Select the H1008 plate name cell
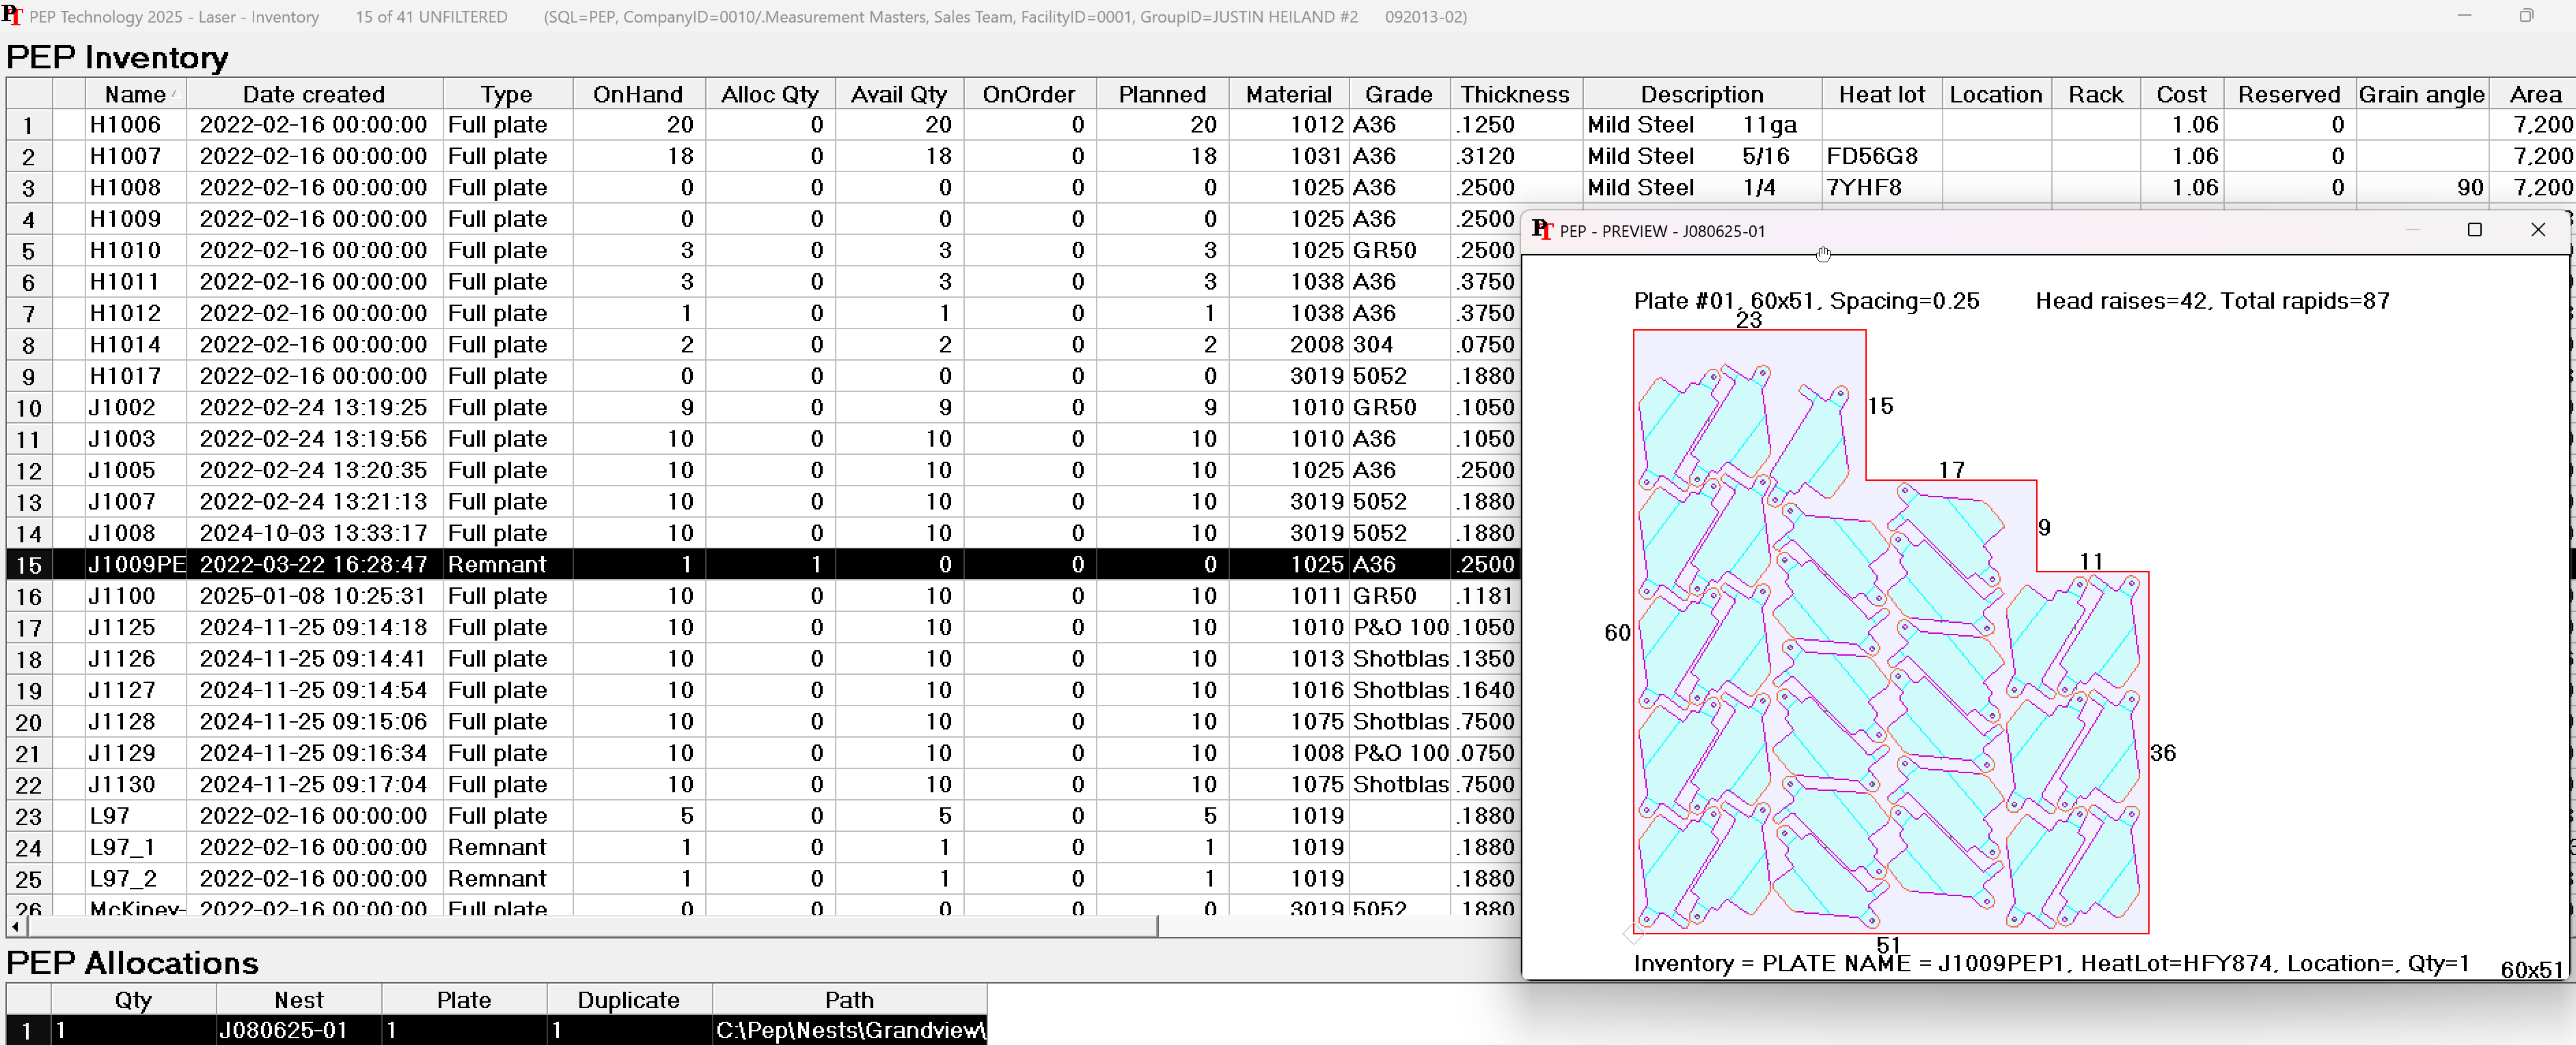The height and width of the screenshot is (1045, 2576). click(x=135, y=187)
